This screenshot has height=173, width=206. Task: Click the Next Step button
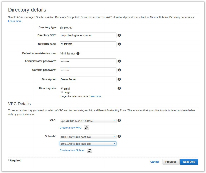(189, 162)
